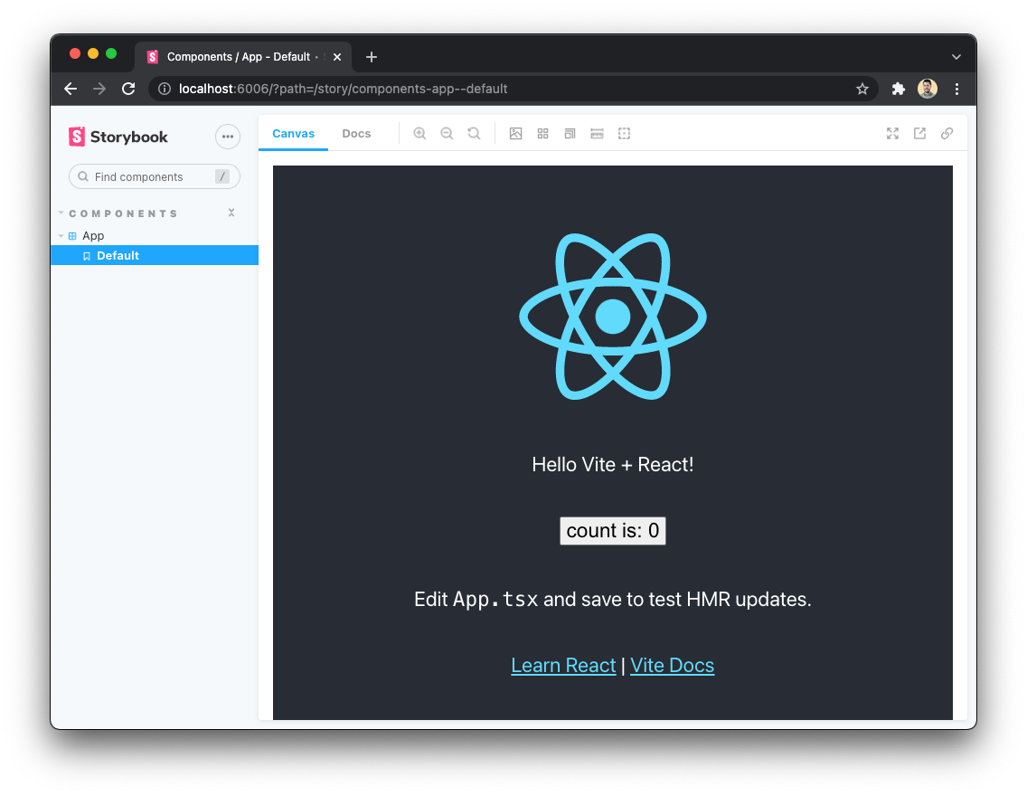Collapse the COMPONENTS section header
This screenshot has height=796, width=1027.
pos(123,213)
